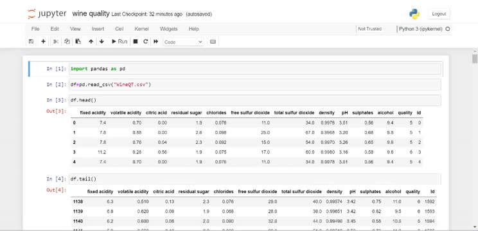
Task: Click into the import pandas as pd cell
Action: tap(255, 69)
